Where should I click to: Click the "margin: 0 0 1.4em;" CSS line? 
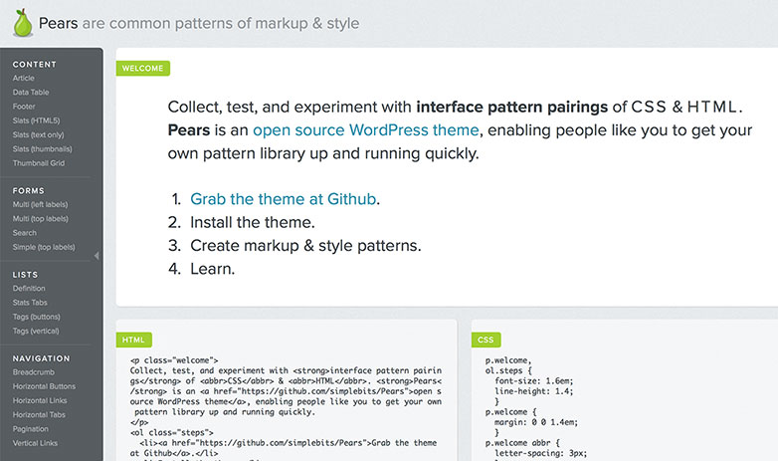[x=536, y=422]
